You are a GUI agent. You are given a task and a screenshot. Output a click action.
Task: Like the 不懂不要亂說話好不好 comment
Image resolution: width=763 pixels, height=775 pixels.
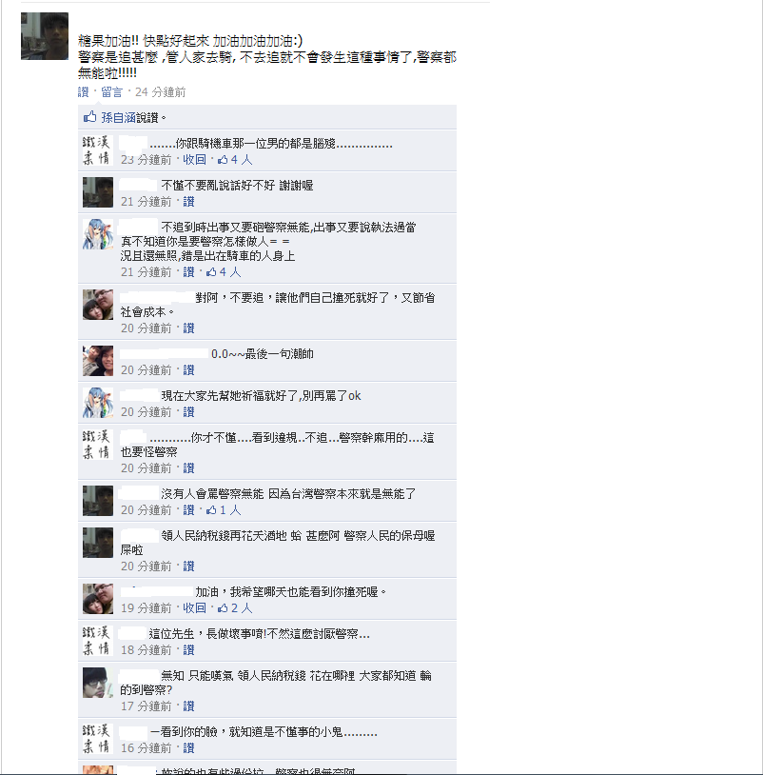tap(188, 202)
